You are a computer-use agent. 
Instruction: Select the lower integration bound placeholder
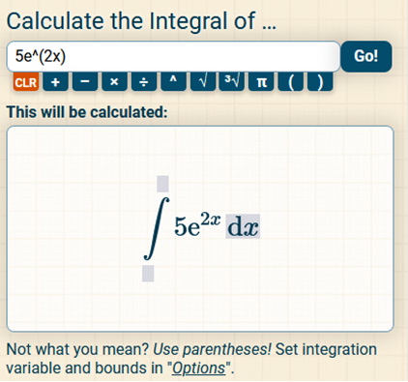point(148,274)
